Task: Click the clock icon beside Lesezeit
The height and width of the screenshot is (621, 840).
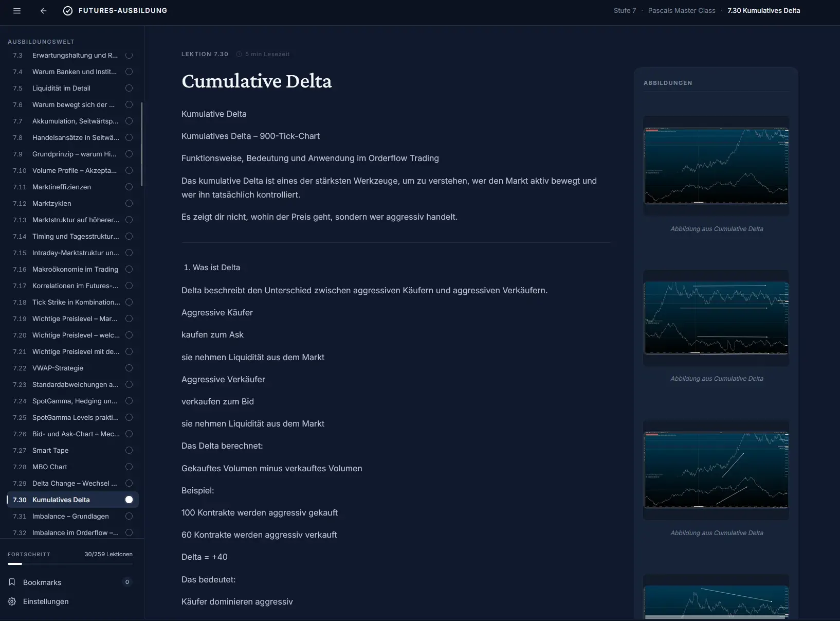Action: pos(239,54)
